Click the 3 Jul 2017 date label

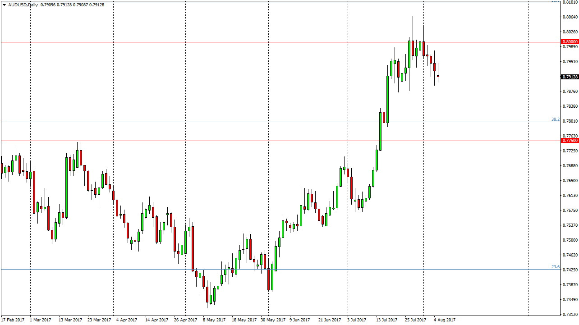tap(357, 320)
